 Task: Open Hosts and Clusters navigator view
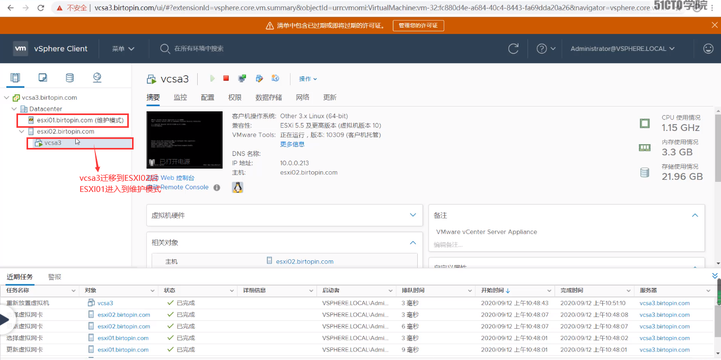[15, 78]
